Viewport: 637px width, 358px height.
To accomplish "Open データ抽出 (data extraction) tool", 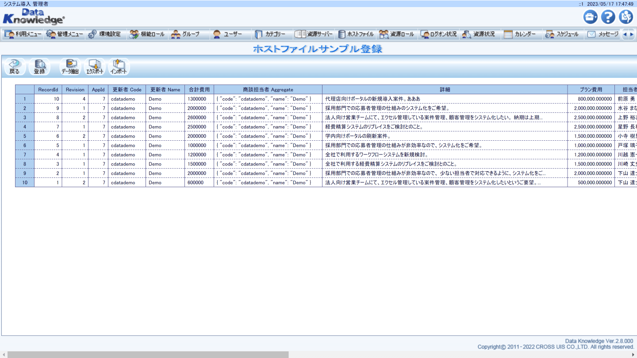I will tap(71, 66).
